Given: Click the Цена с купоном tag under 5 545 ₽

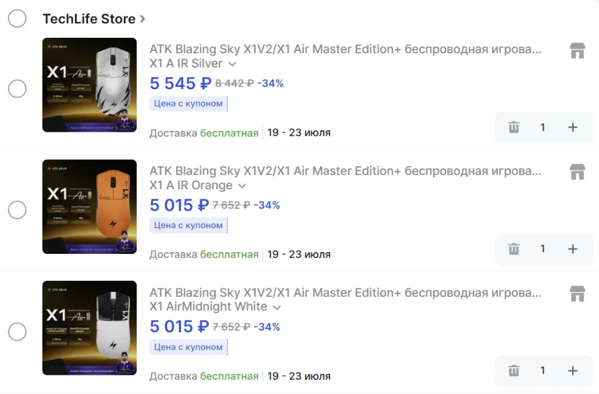Looking at the screenshot, I should (188, 104).
